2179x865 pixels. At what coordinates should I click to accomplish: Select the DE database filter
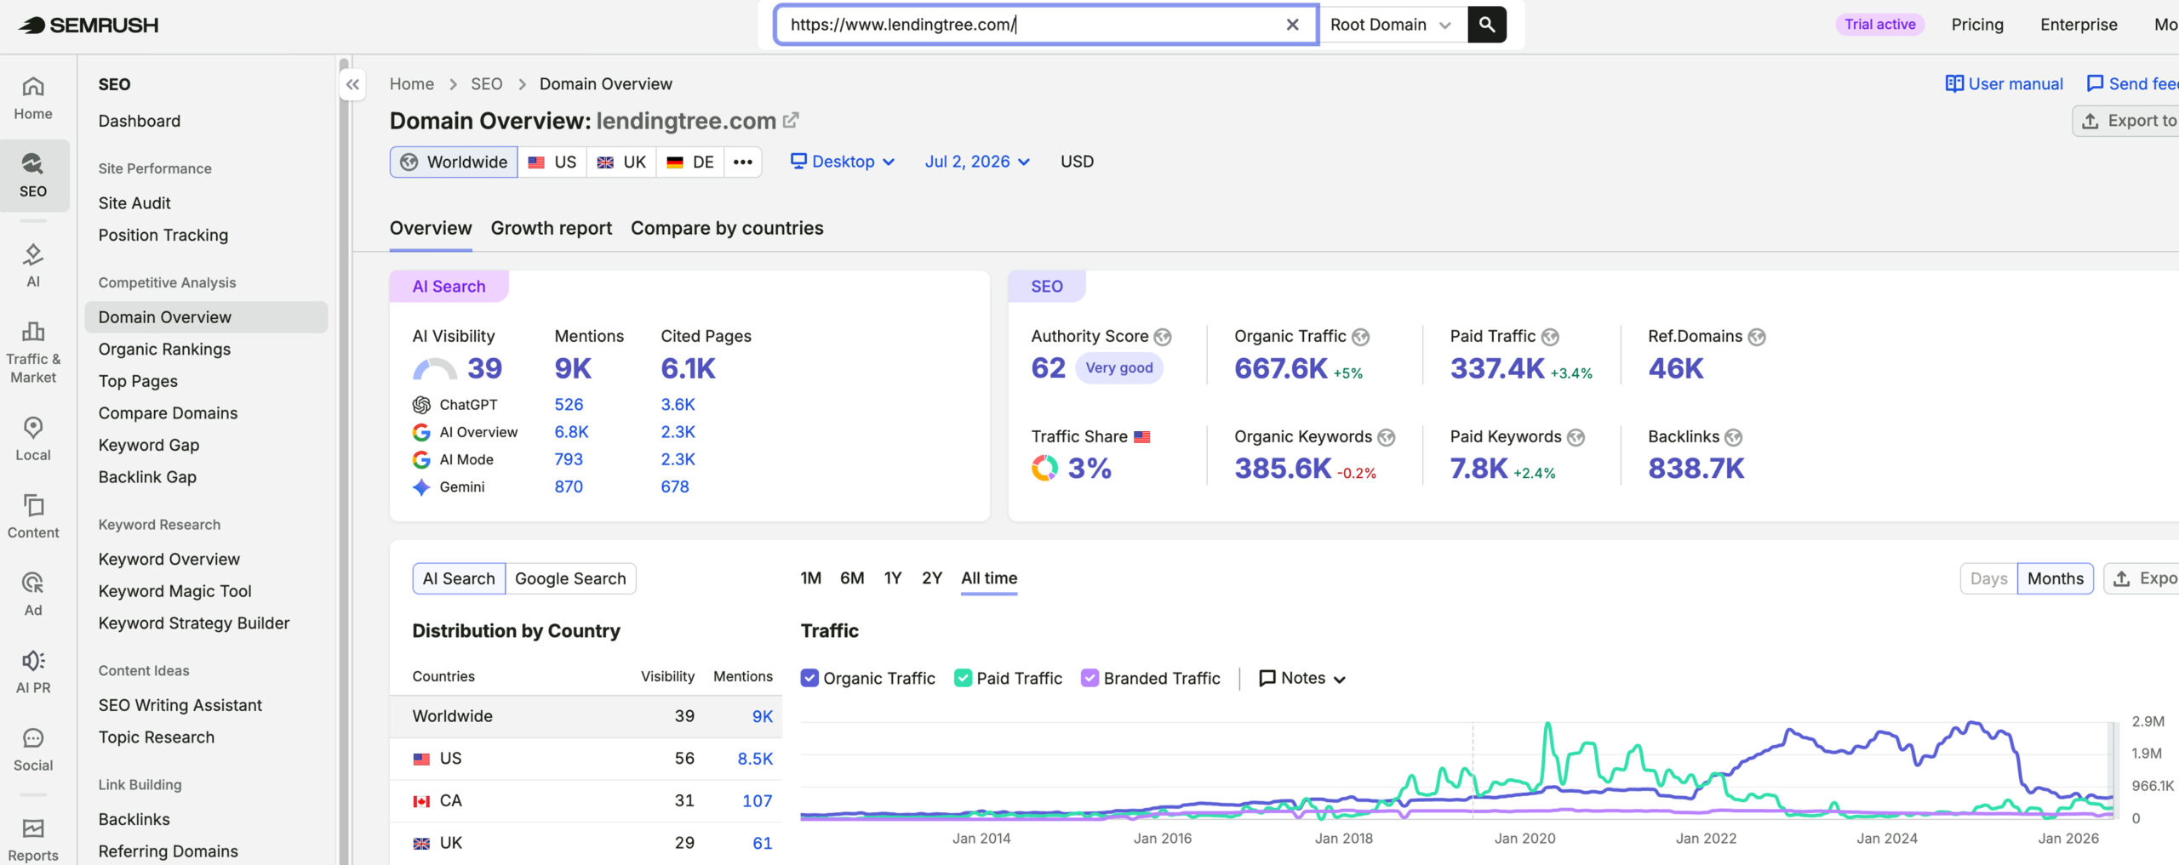(x=690, y=162)
